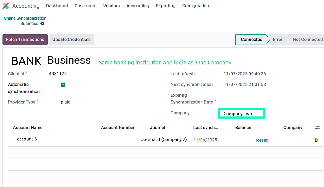Click help icon beside Expiring Synchronization Date
The height and width of the screenshot is (187, 324).
tap(215, 101)
